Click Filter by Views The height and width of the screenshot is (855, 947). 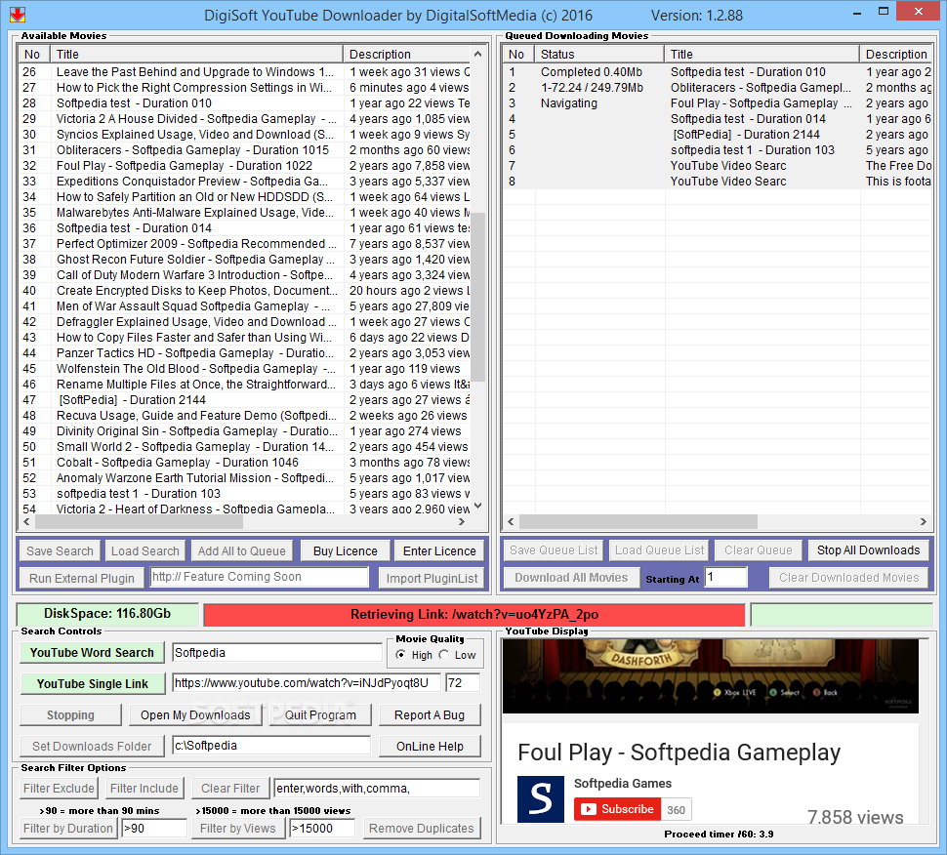pyautogui.click(x=237, y=828)
